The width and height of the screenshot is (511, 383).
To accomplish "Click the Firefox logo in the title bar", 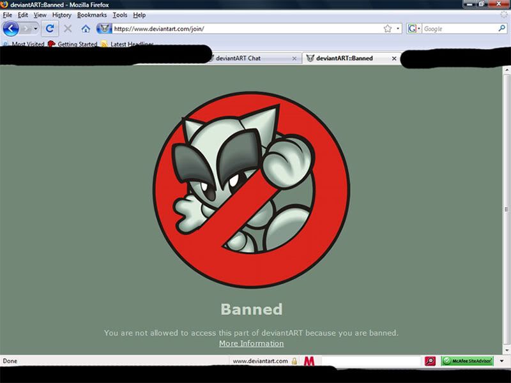I will (4, 4).
